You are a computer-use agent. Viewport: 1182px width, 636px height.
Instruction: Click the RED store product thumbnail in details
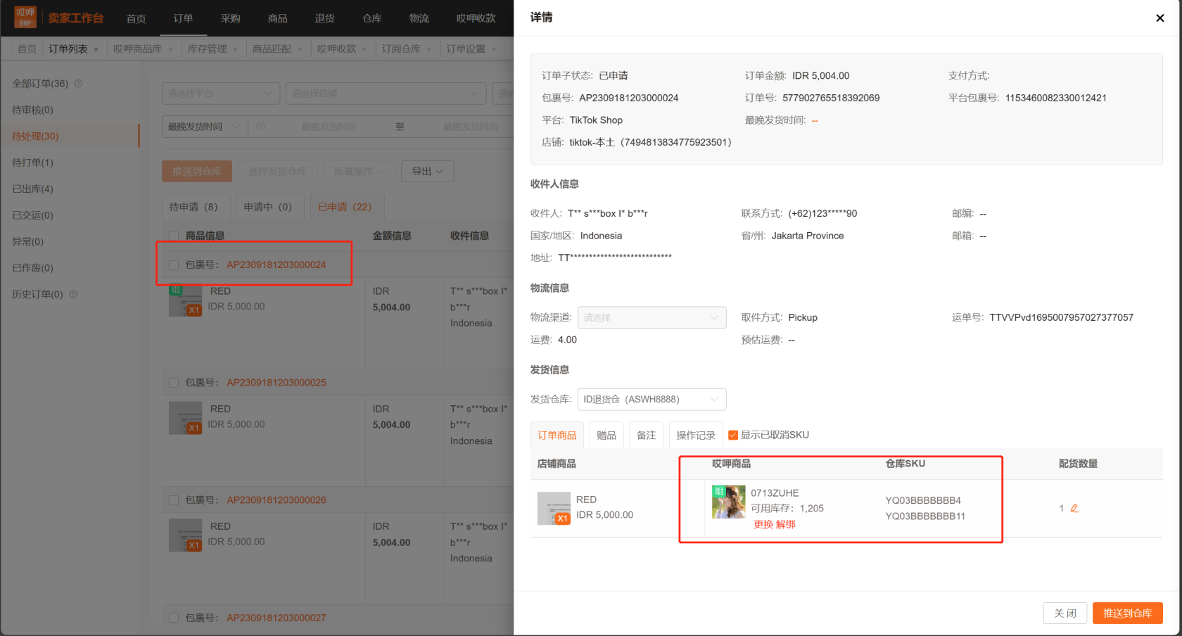pos(553,508)
